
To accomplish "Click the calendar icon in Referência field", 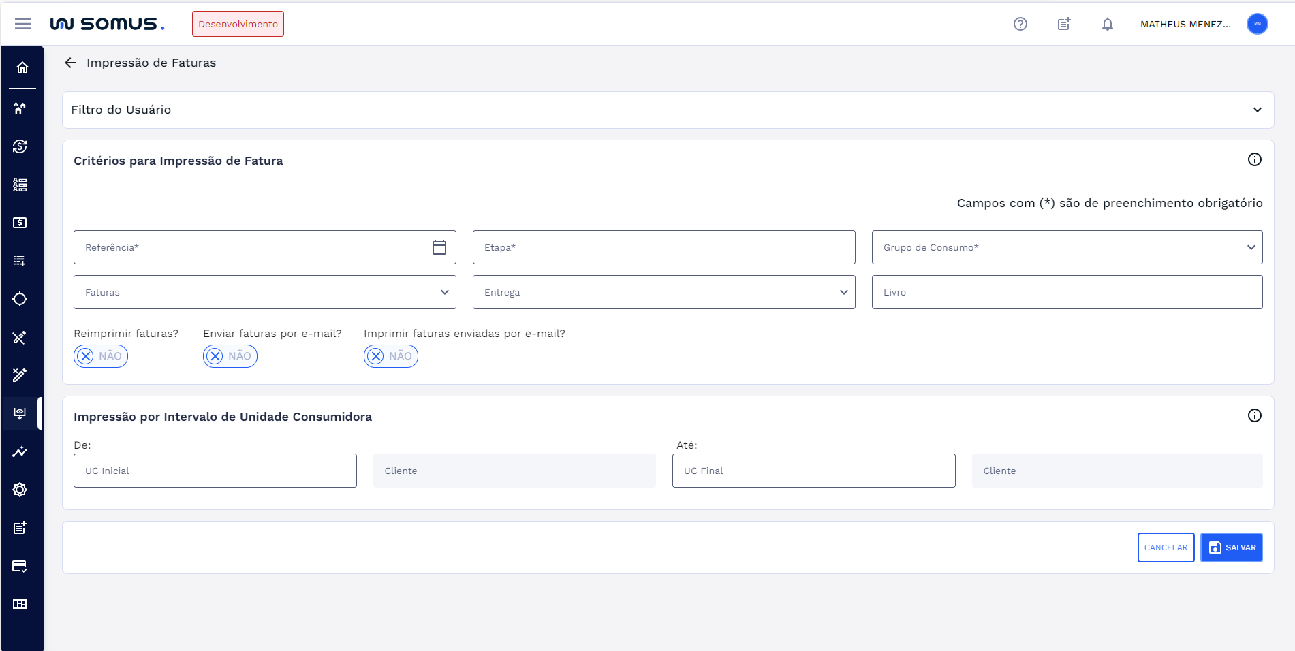I will coord(439,247).
